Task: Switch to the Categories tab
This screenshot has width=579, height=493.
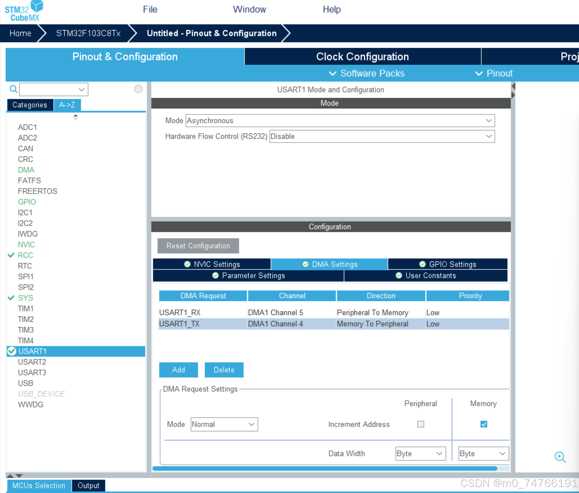Action: point(30,105)
